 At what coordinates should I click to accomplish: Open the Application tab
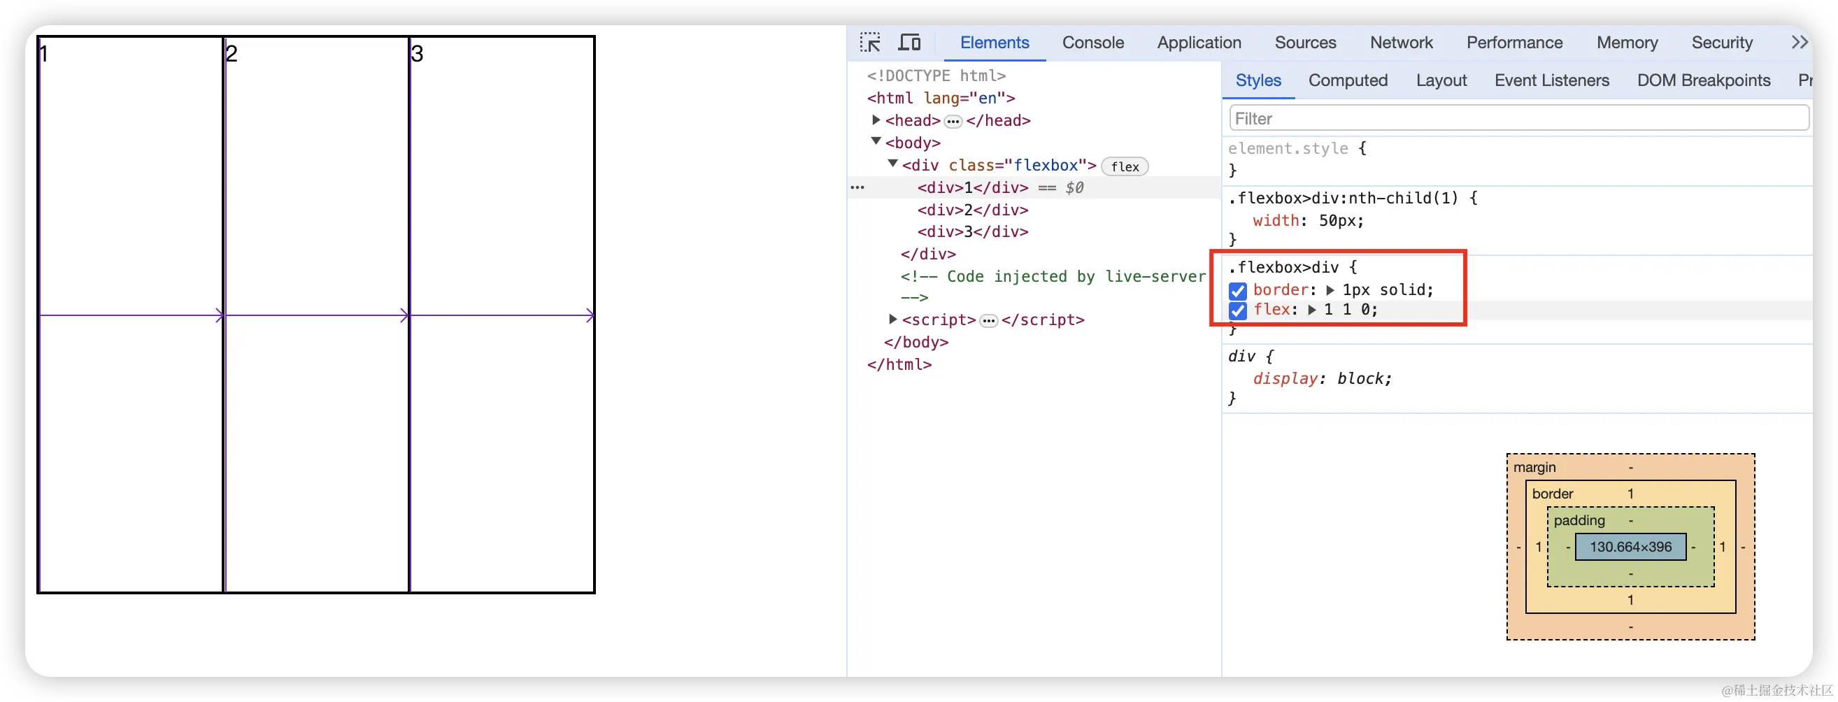(1199, 43)
